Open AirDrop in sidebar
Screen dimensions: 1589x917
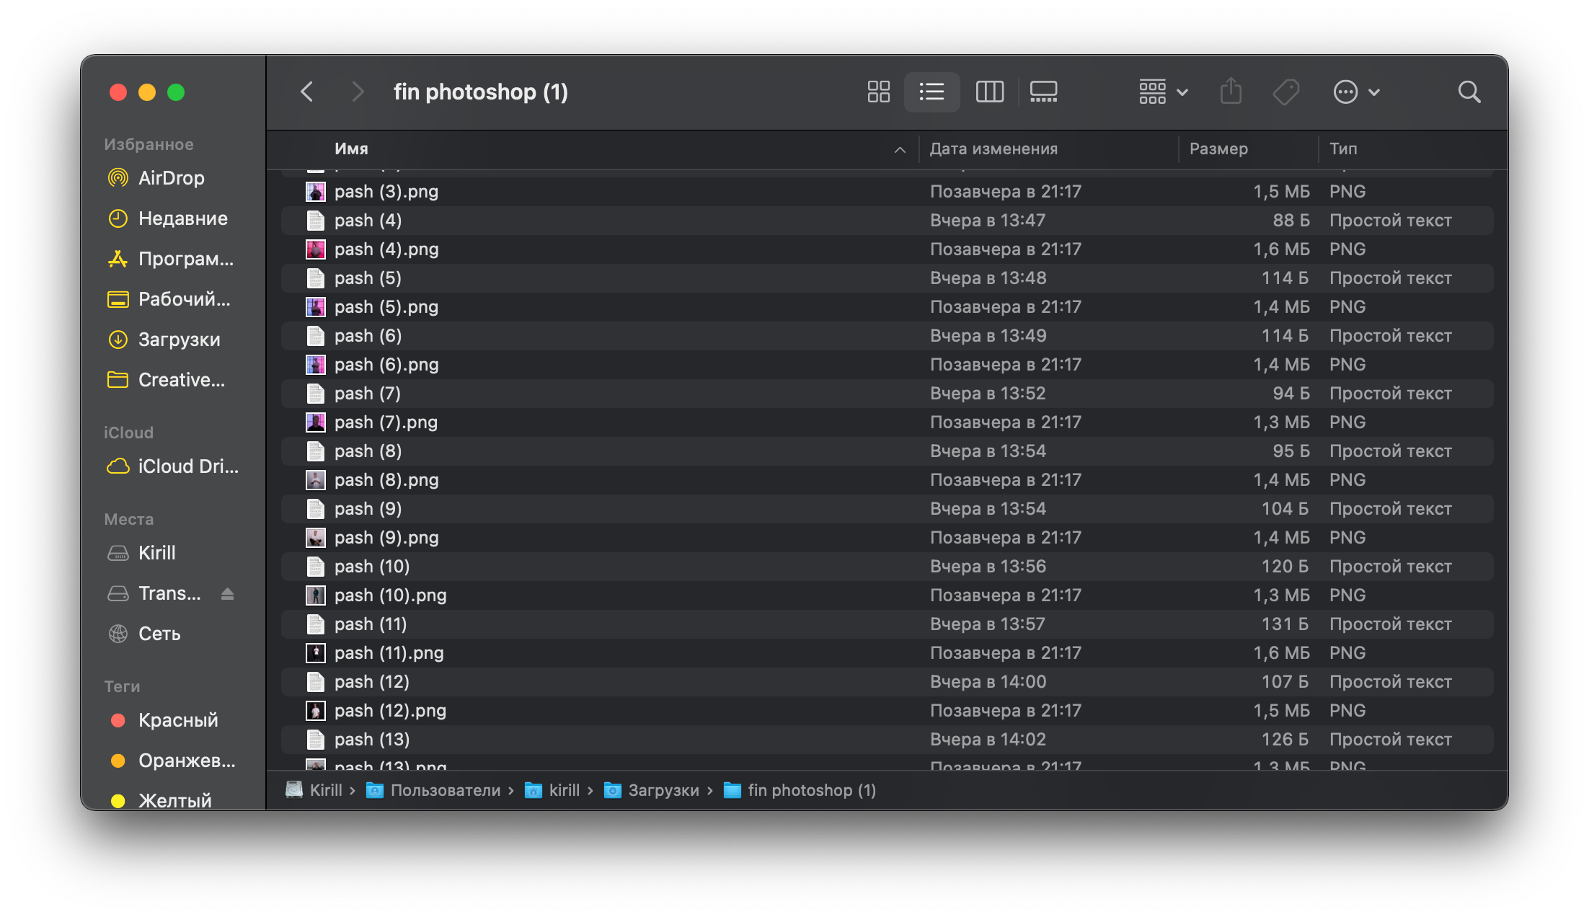click(171, 178)
